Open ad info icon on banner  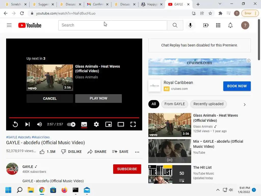[249, 60]
